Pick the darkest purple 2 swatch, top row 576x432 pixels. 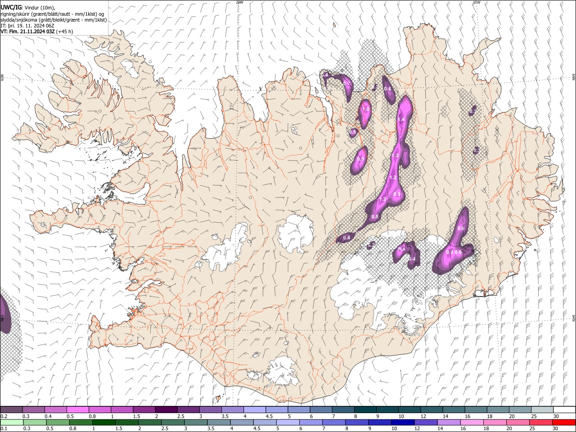click(166, 410)
